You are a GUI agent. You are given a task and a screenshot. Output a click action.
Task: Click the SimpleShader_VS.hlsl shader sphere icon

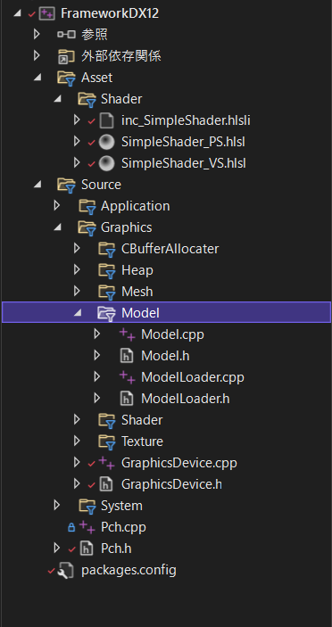[x=106, y=163]
